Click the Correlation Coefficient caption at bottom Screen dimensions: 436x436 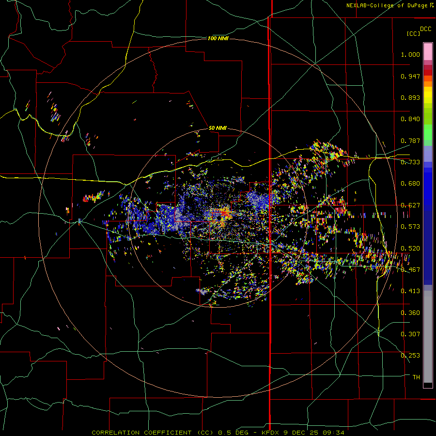[x=218, y=433]
